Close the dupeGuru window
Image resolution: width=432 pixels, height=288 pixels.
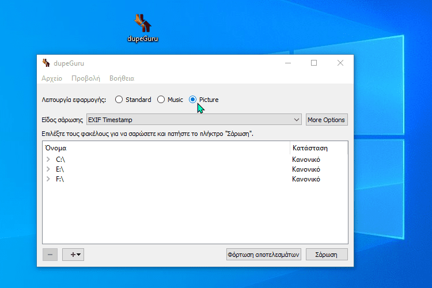click(340, 63)
